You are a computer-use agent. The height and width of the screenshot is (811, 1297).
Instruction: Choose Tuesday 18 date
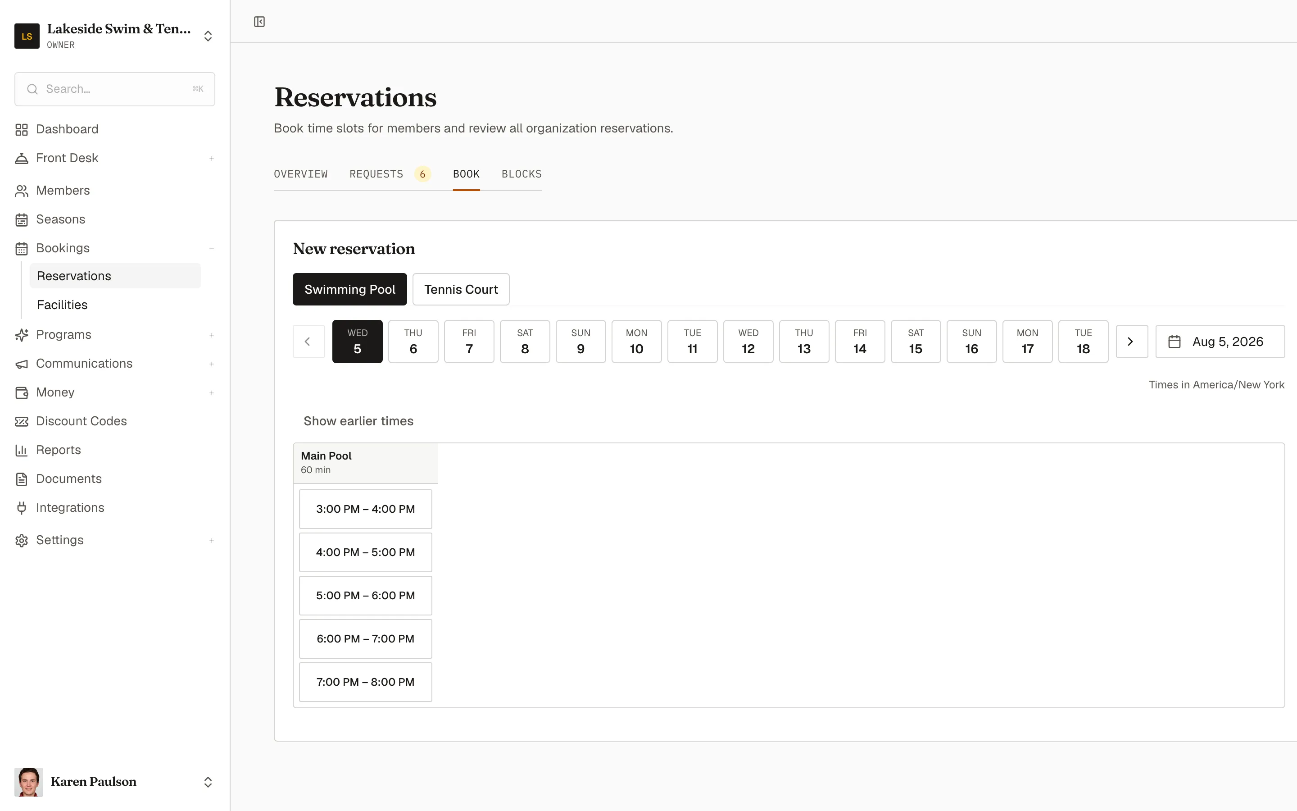click(x=1083, y=342)
